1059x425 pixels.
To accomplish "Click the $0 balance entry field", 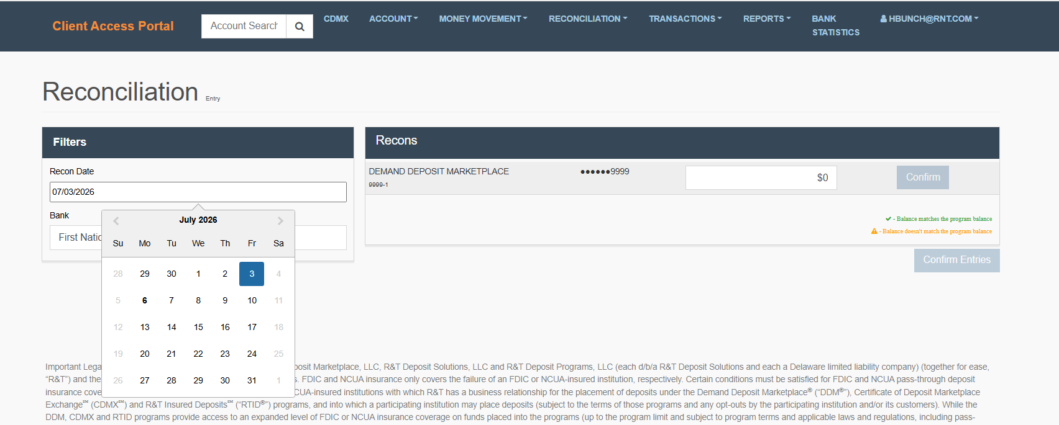I will point(761,177).
